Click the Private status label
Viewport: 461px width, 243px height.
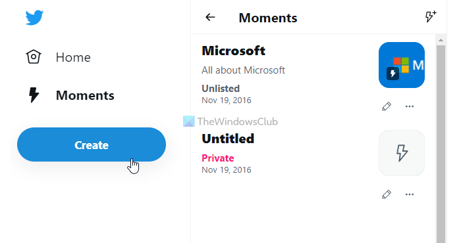(x=218, y=158)
